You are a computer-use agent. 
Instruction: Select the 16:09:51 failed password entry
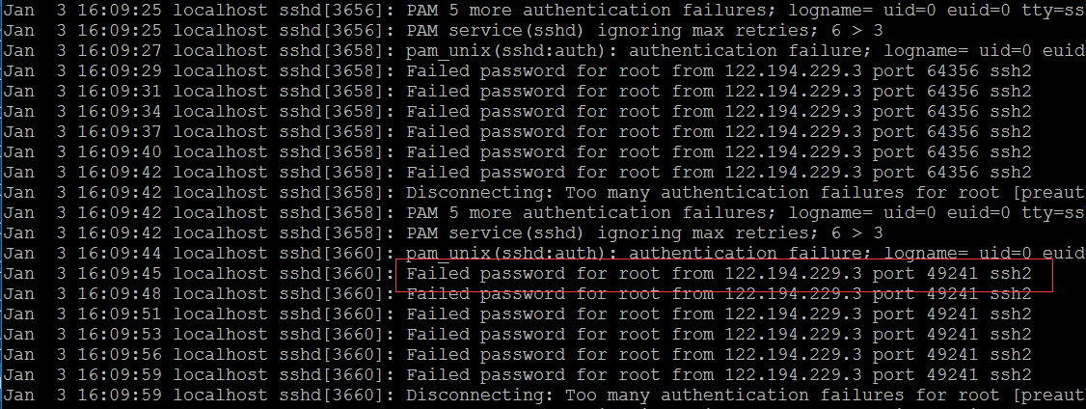point(517,314)
